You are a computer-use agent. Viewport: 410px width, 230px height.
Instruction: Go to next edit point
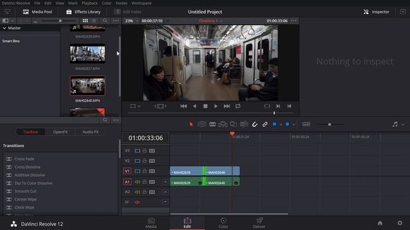(x=278, y=106)
